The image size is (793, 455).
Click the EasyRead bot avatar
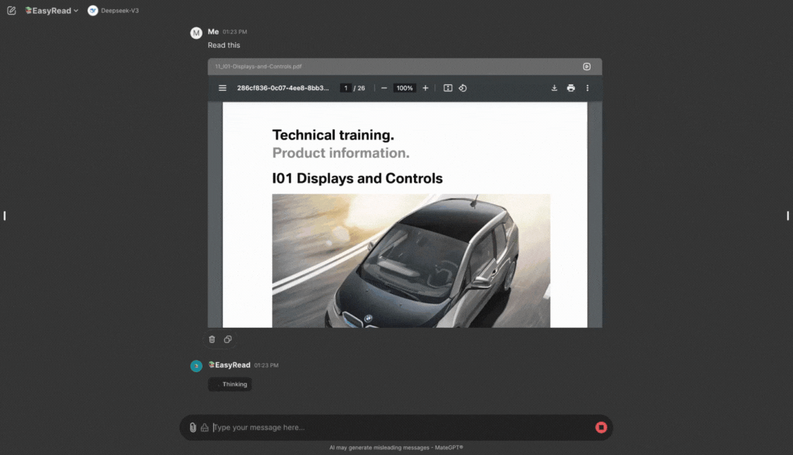click(x=196, y=366)
